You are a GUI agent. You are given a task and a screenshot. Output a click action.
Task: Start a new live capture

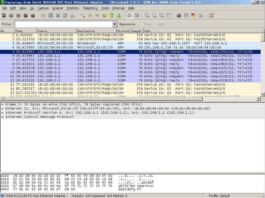19,15
